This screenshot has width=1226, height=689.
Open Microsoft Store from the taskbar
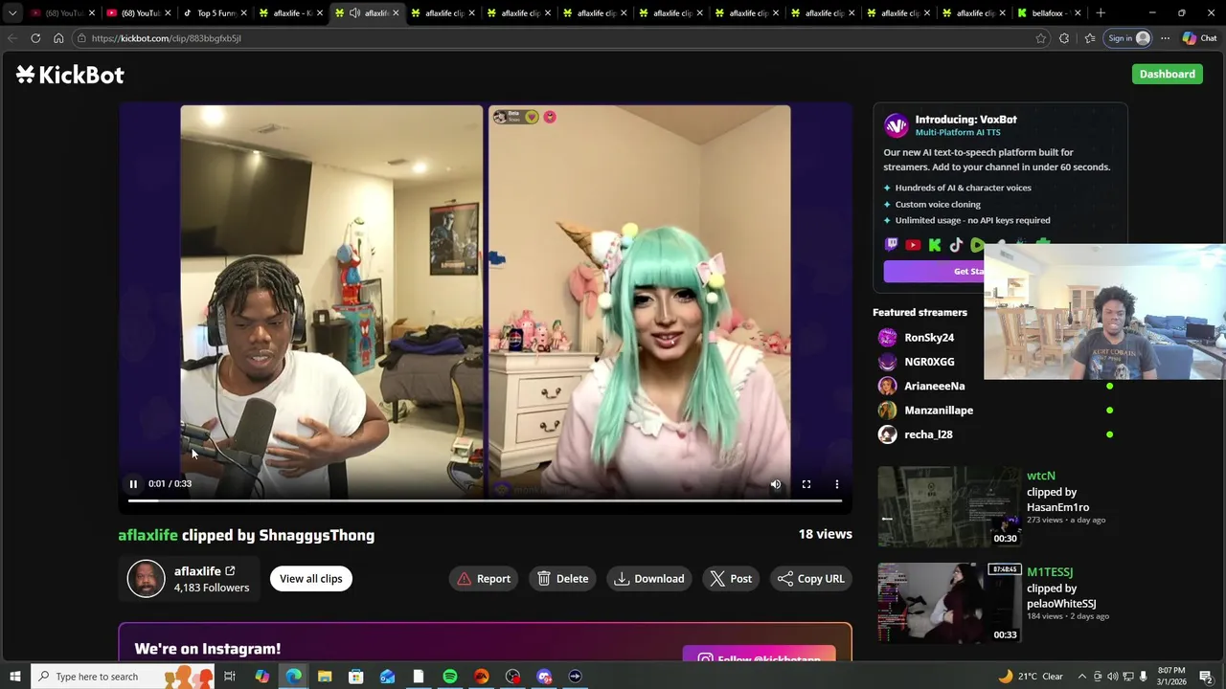355,677
